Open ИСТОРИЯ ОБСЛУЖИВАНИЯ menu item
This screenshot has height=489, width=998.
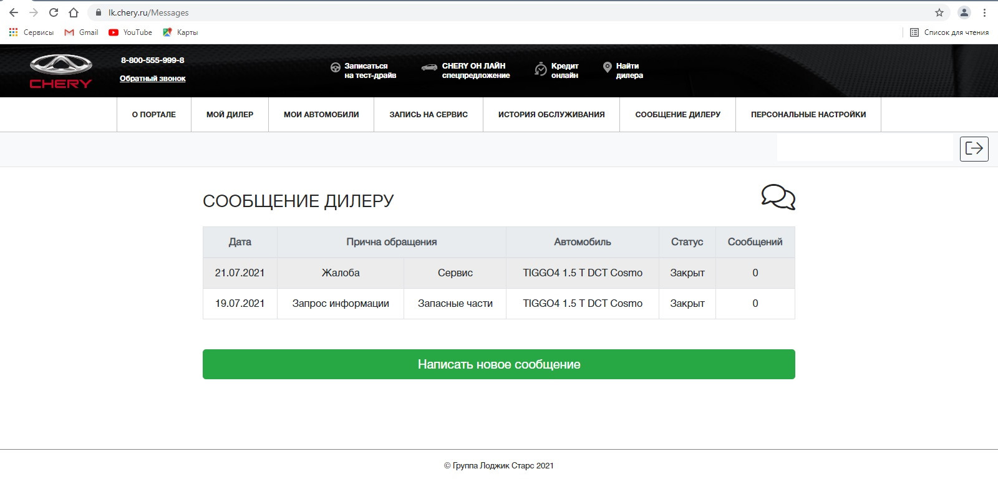tap(551, 115)
